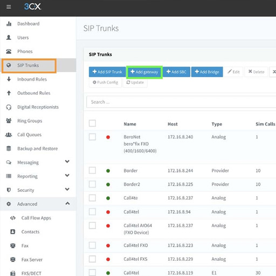Click the Fax Server printer icon
This screenshot has width=276, height=276.
(x=13, y=259)
